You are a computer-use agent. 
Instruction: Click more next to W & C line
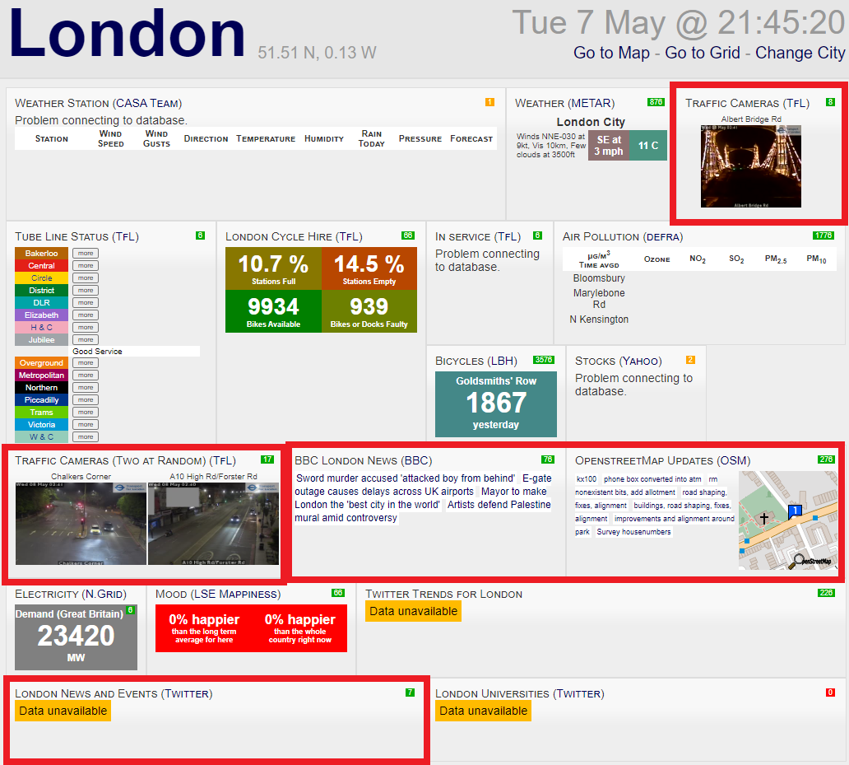pyautogui.click(x=86, y=436)
